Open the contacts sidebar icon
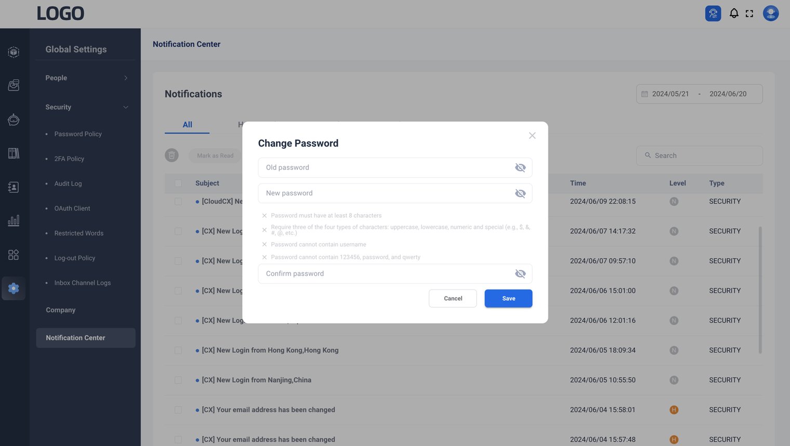 [14, 187]
